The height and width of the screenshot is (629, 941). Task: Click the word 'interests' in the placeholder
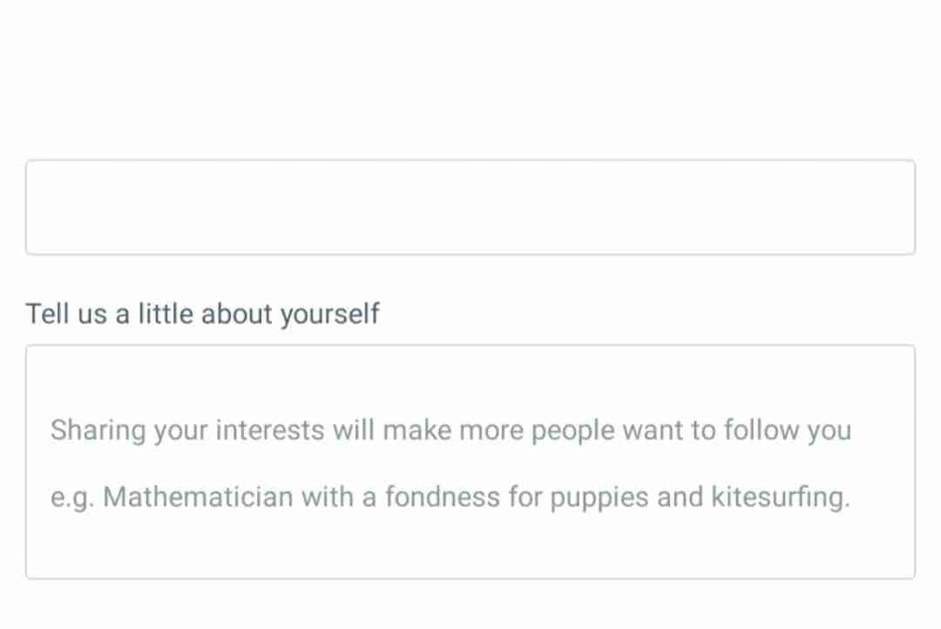[x=270, y=430]
